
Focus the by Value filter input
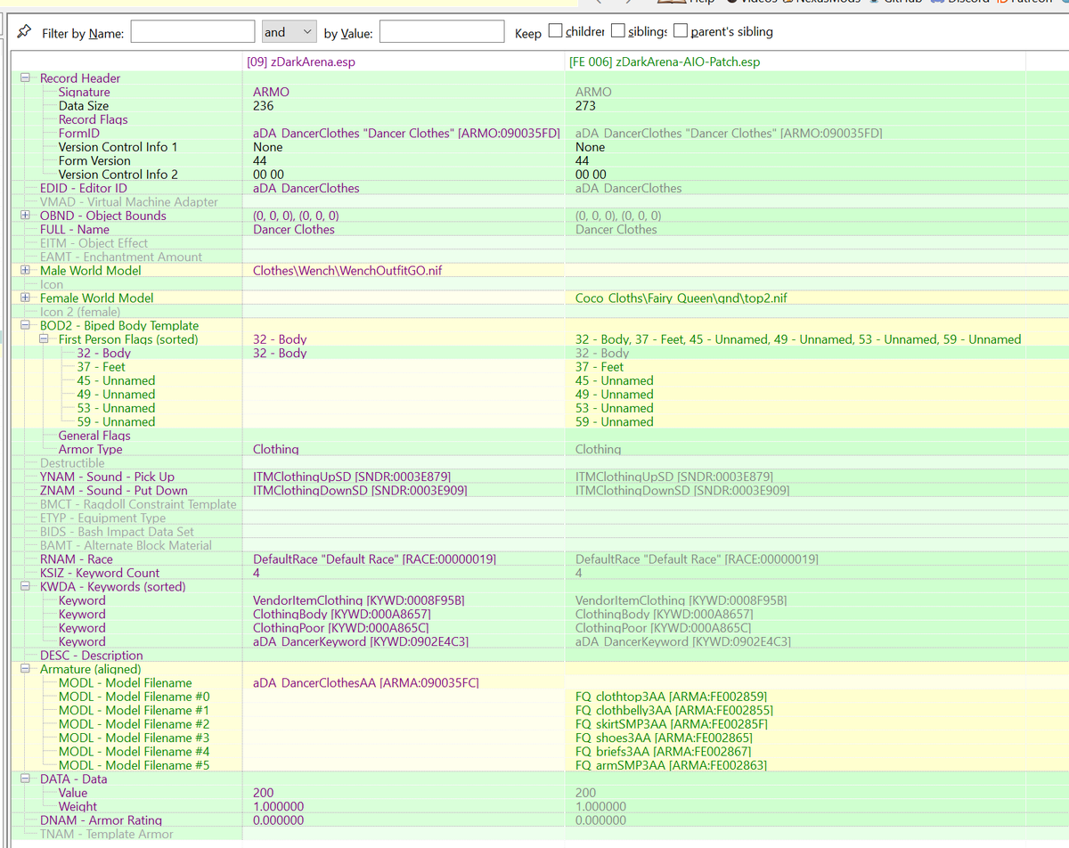coord(442,32)
